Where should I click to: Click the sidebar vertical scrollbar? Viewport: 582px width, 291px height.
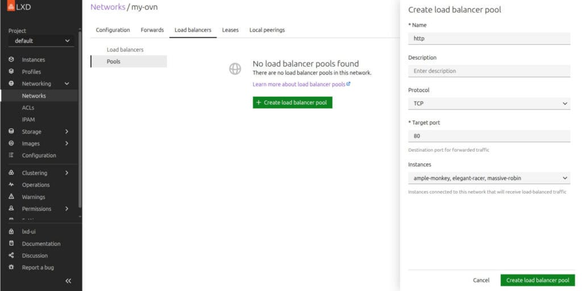80,119
